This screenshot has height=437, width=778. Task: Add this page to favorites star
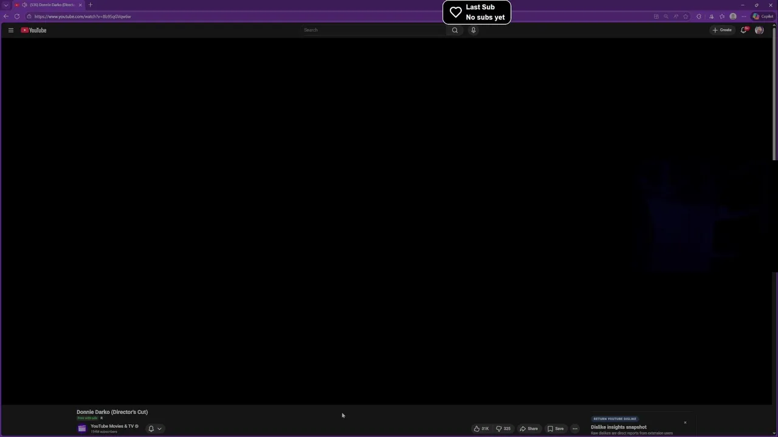[x=686, y=16]
